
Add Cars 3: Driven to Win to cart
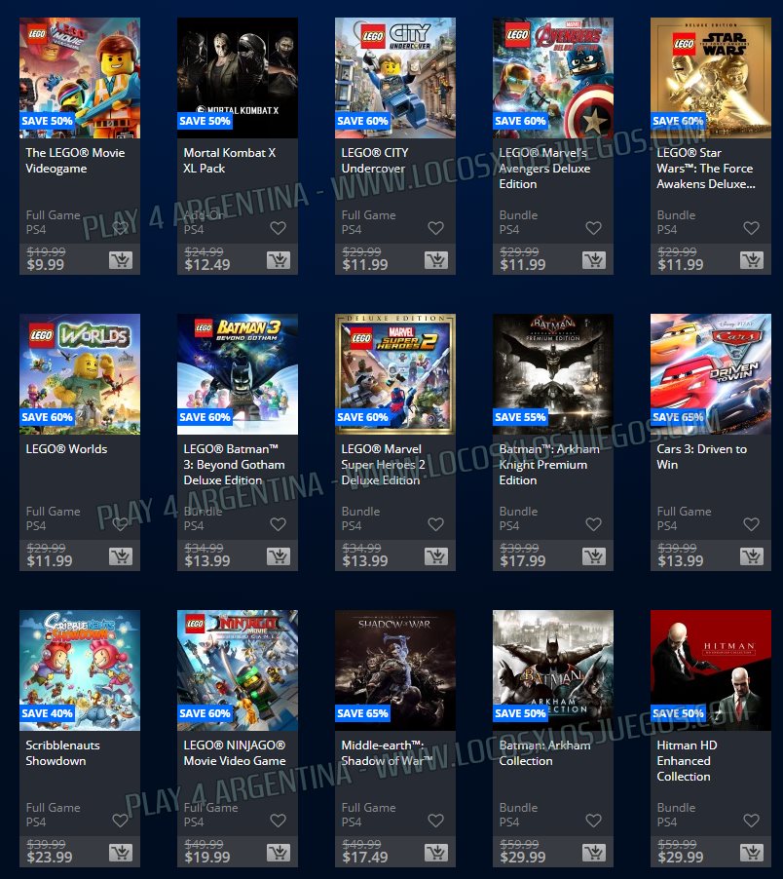[752, 556]
